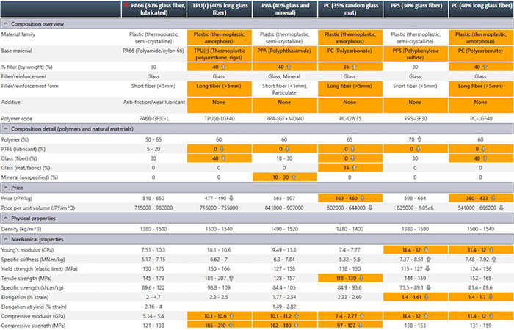Click 'Filler/reinforcement form' row label

[x=30, y=86]
